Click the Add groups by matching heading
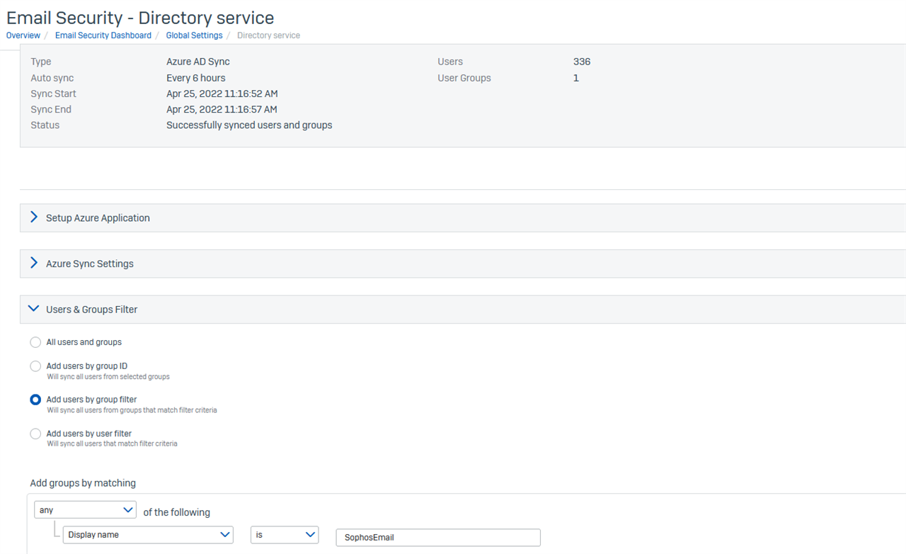 (83, 483)
